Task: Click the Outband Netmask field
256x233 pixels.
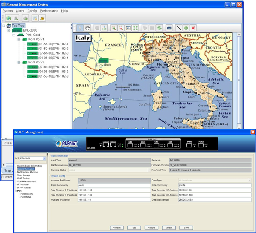Action: tap(215, 200)
